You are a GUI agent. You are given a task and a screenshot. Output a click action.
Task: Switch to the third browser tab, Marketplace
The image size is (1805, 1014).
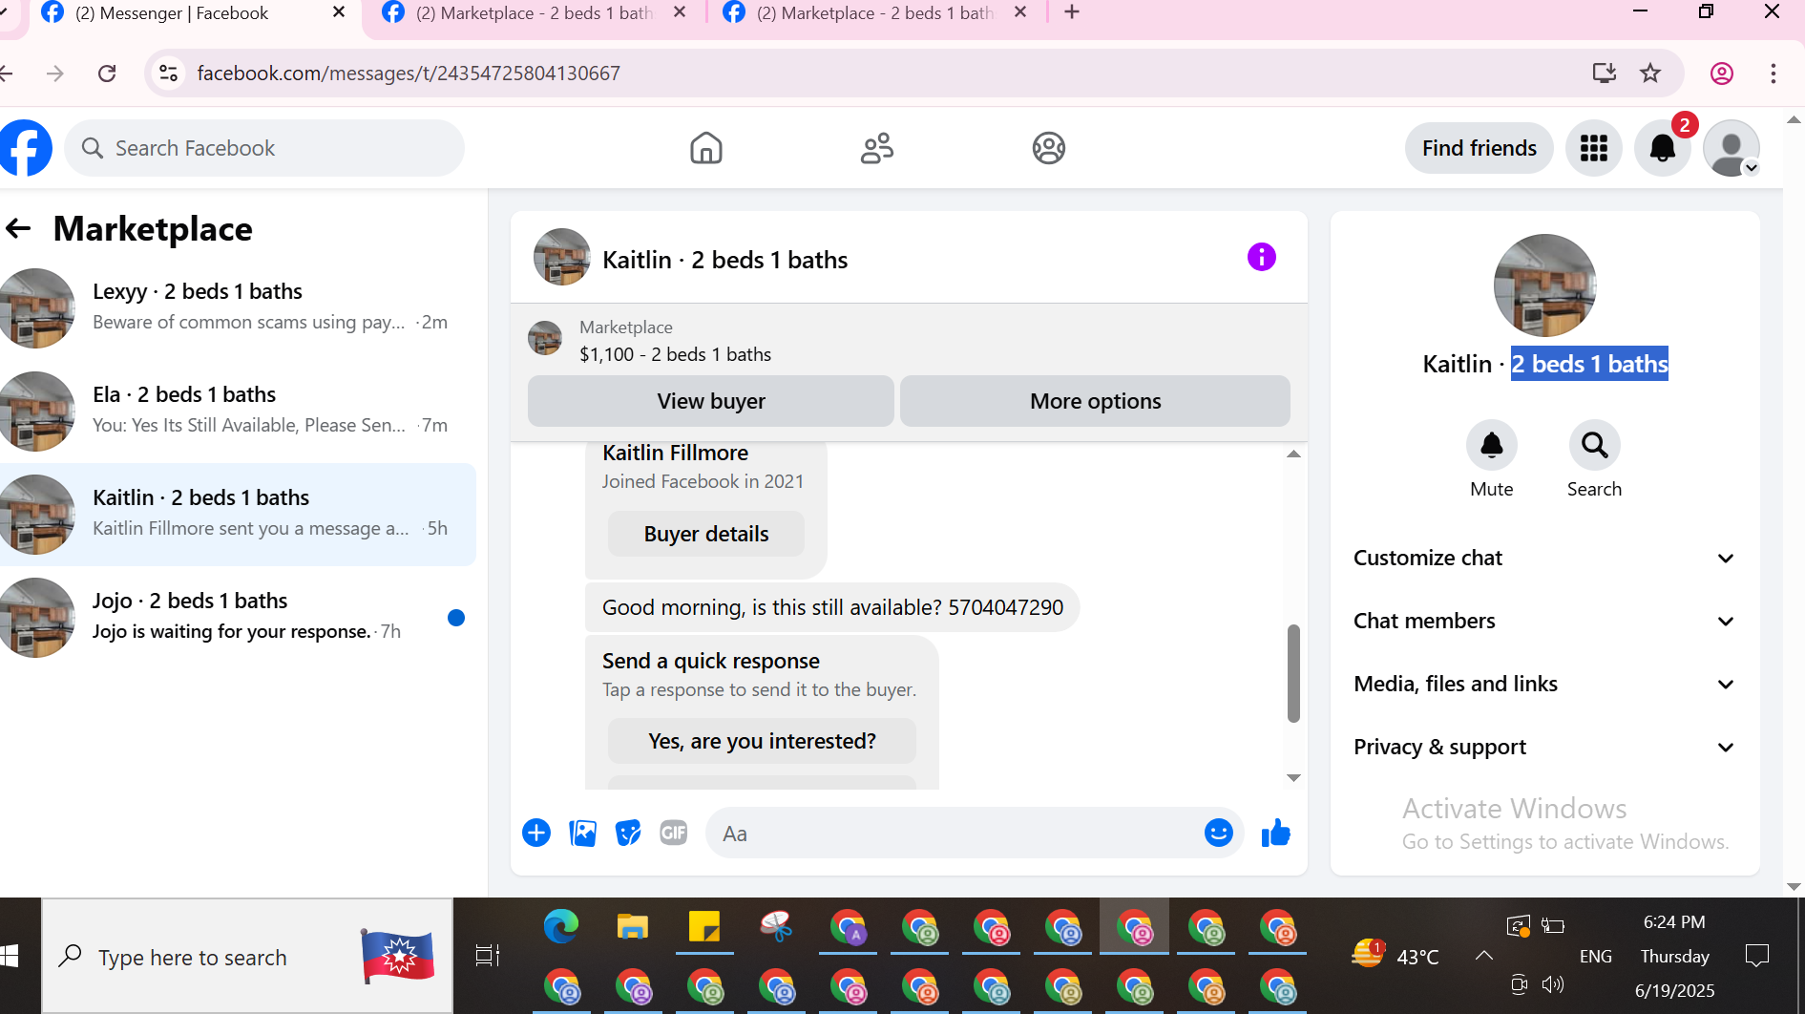point(876,14)
